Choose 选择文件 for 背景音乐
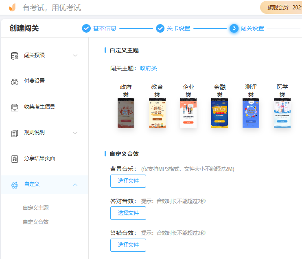Image resolution: width=302 pixels, height=259 pixels. (128, 181)
